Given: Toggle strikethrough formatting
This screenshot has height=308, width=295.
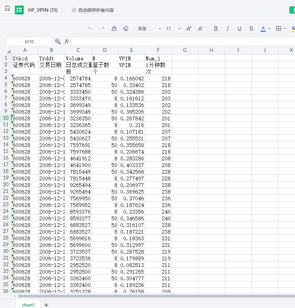Looking at the screenshot, I should point(251,29).
